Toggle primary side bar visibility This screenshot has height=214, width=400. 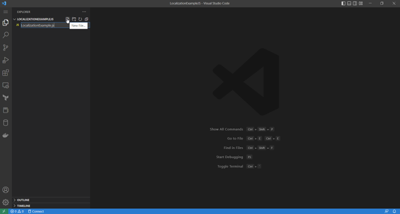pos(344,3)
